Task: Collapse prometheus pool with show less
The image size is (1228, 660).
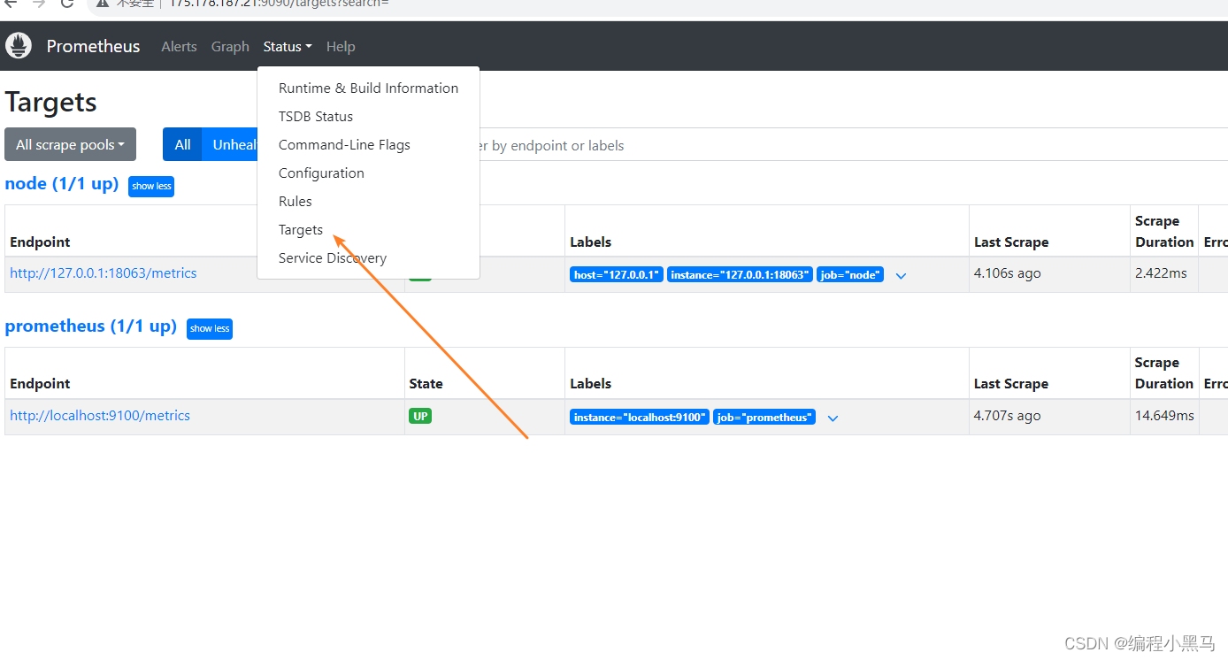Action: point(210,328)
